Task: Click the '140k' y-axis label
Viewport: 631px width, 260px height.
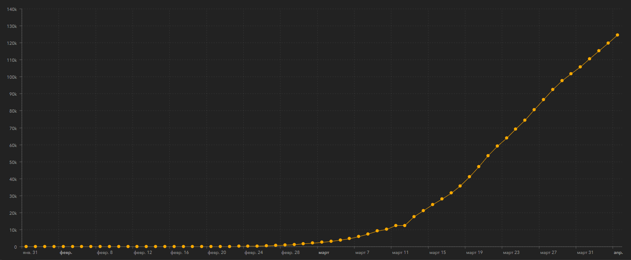Action: 12,9
